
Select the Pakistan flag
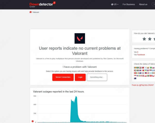point(151,68)
